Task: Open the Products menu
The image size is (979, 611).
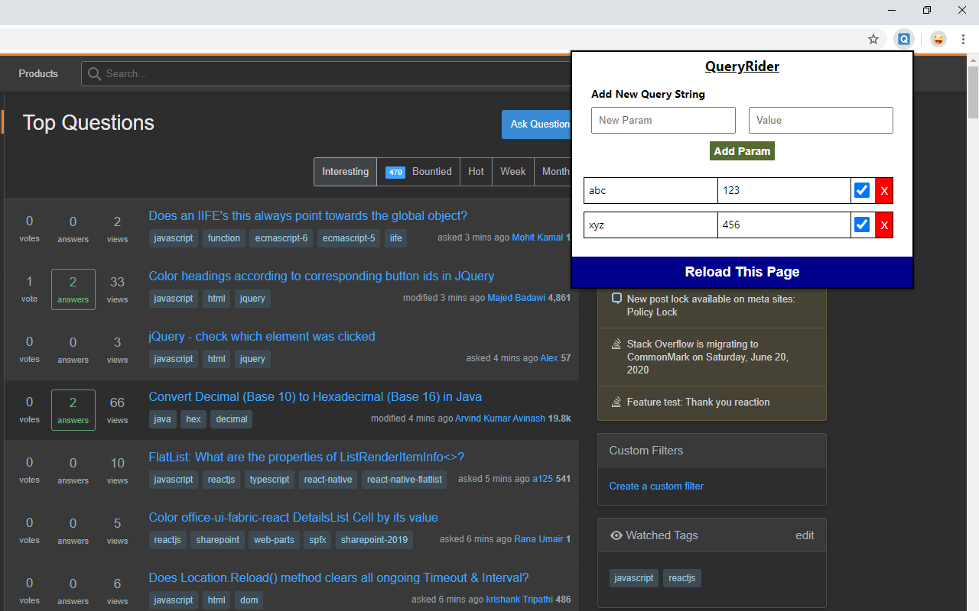Action: tap(38, 74)
